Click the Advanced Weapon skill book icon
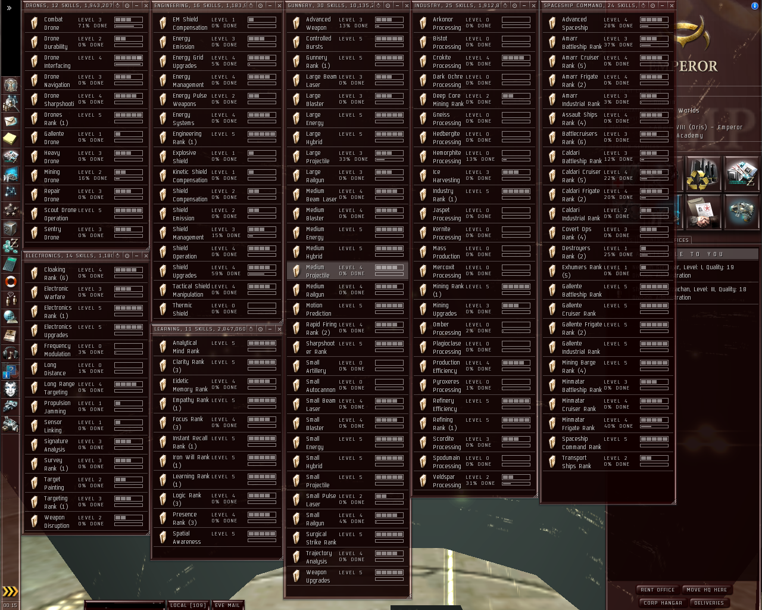The width and height of the screenshot is (762, 610). click(296, 23)
